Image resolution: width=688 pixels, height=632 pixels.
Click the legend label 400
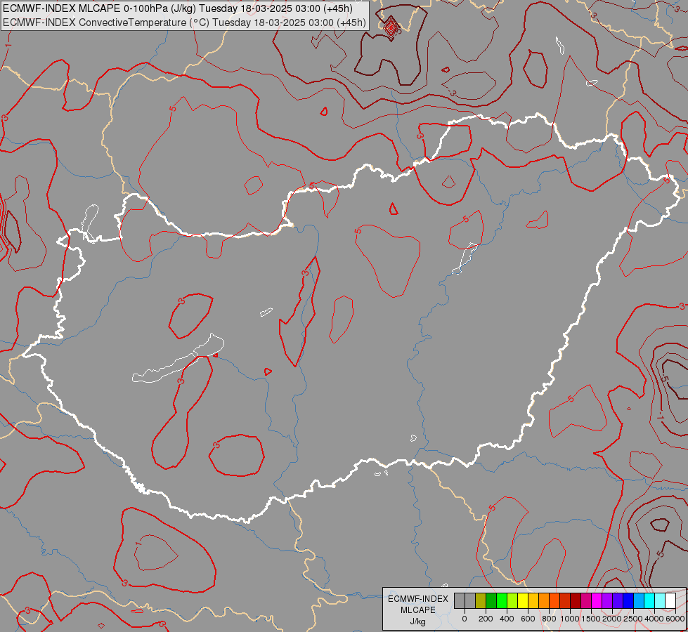507,619
